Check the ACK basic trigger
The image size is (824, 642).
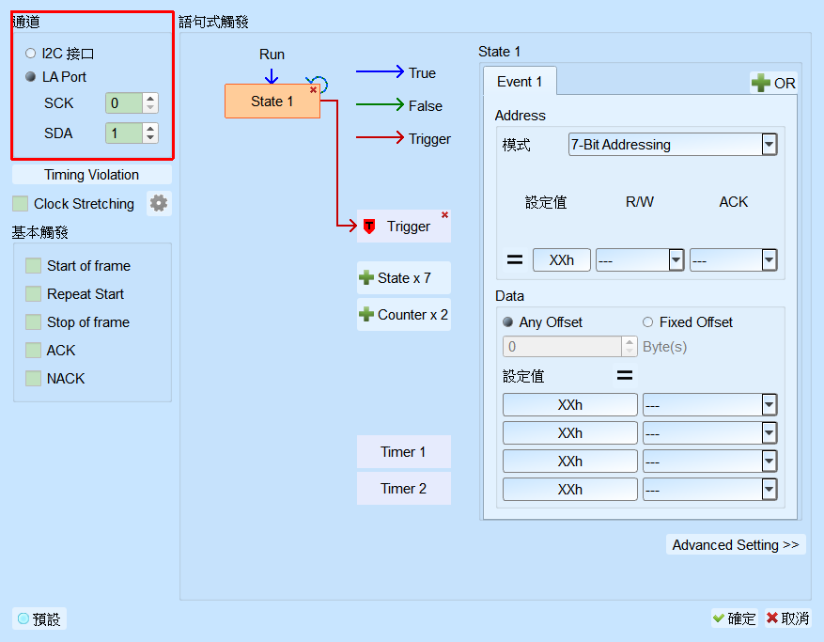(33, 351)
